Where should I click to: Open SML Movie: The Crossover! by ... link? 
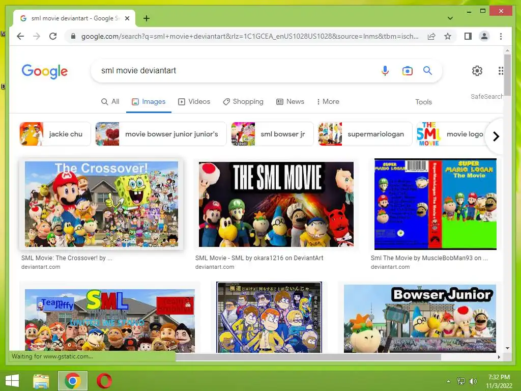click(67, 258)
